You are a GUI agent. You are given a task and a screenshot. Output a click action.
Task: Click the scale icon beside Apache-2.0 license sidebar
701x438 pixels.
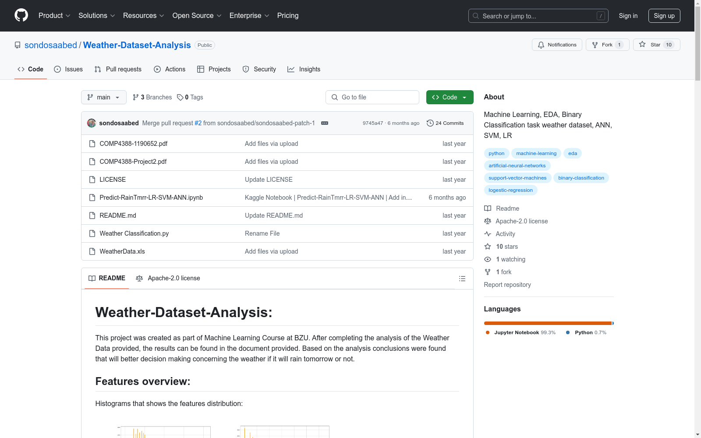[488, 221]
